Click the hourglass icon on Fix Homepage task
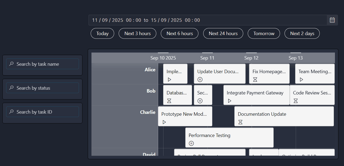Screen dimensions: 344x166 click(x=255, y=79)
